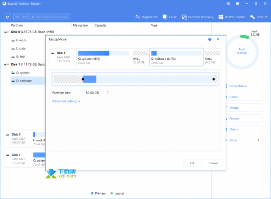The width and height of the screenshot is (271, 199).
Task: Click Disk 1 row in partition list
Action: click(x=25, y=64)
